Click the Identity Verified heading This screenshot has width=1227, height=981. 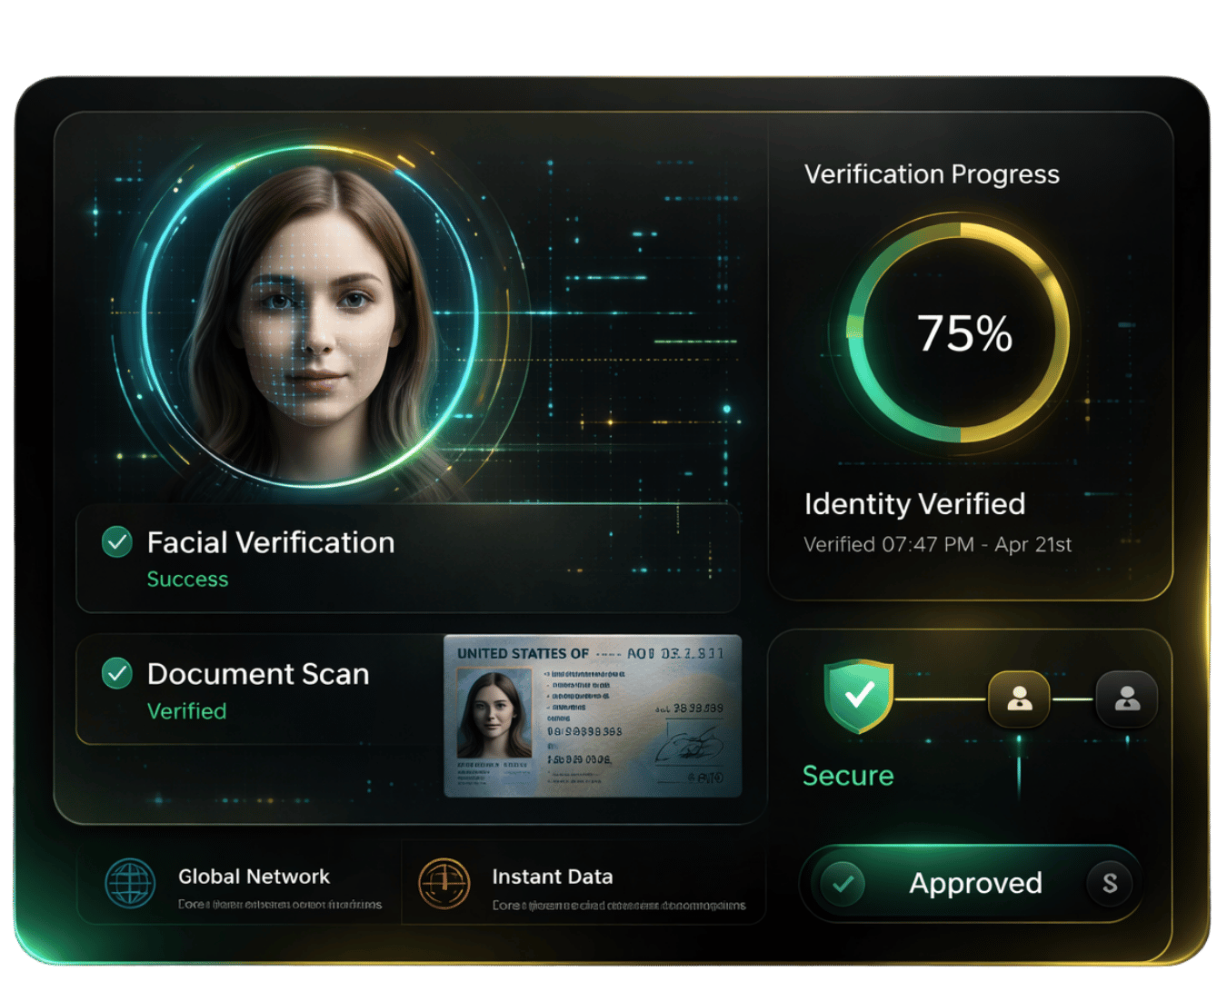click(x=914, y=504)
